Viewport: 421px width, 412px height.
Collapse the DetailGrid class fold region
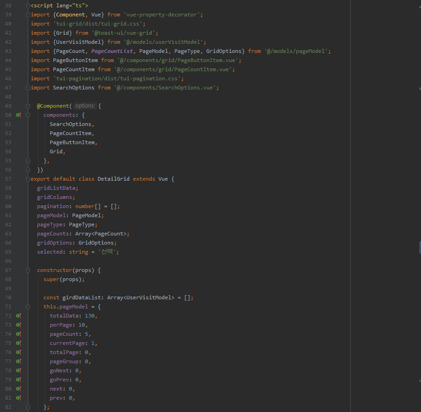tap(28, 178)
